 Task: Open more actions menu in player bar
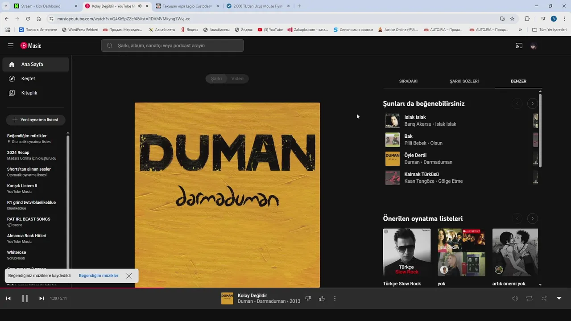click(335, 298)
